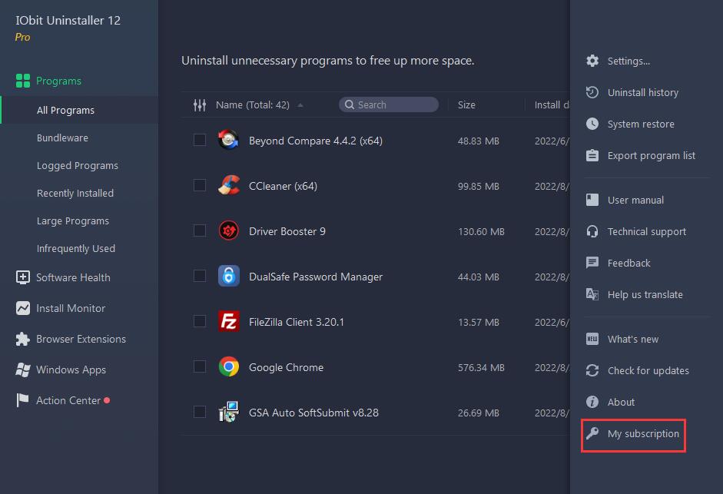The width and height of the screenshot is (723, 494).
Task: Tick the GSA Auto SoftSubmit checkbox
Action: [200, 412]
